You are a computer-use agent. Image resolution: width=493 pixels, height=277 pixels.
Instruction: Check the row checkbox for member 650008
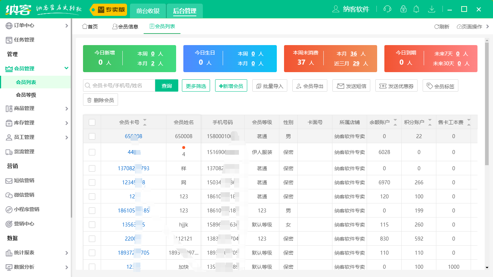92,136
